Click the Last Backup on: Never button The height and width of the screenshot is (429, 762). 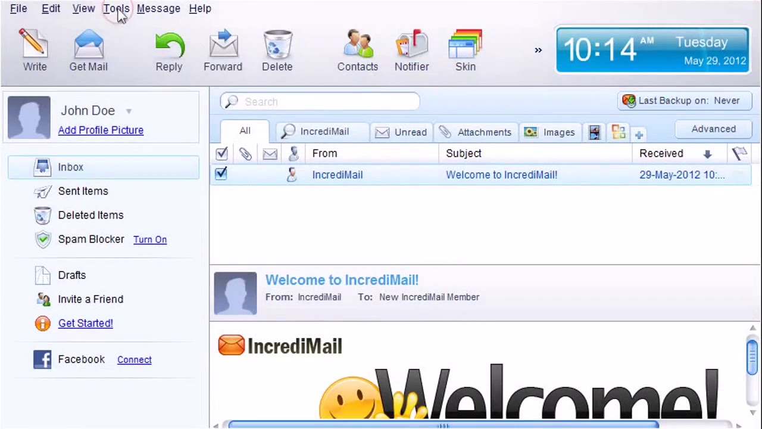click(685, 101)
